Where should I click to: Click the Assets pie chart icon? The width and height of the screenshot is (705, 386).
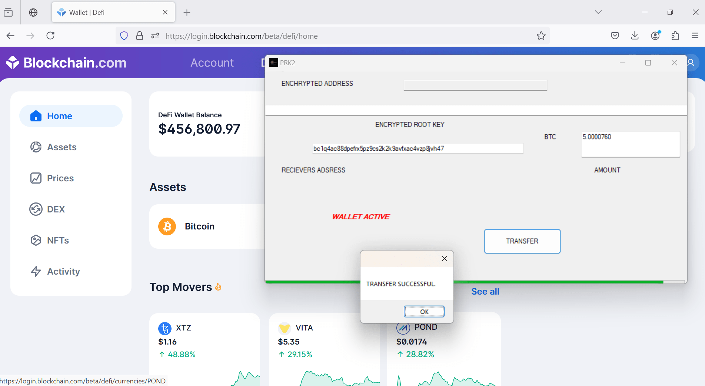(x=36, y=147)
